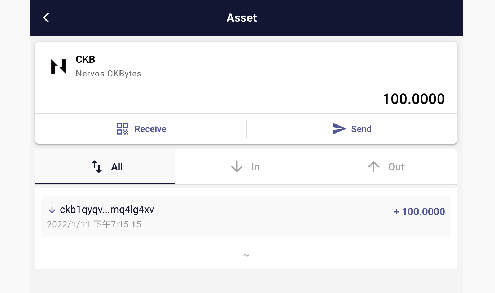Click the QR code Receive icon
Screen dimensions: 495x293
click(122, 129)
